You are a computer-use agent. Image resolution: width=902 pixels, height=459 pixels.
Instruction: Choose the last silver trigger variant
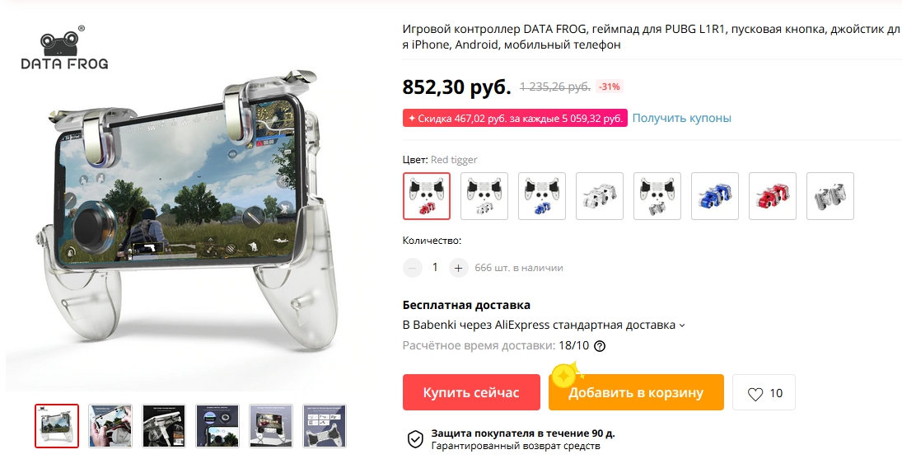coord(830,196)
